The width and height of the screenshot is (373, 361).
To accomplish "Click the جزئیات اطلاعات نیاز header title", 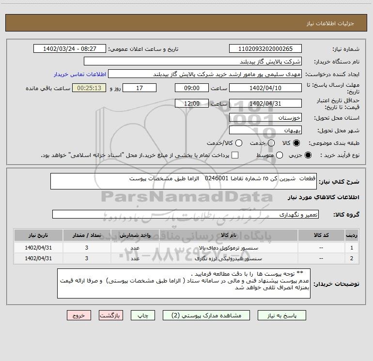I will (x=330, y=23).
